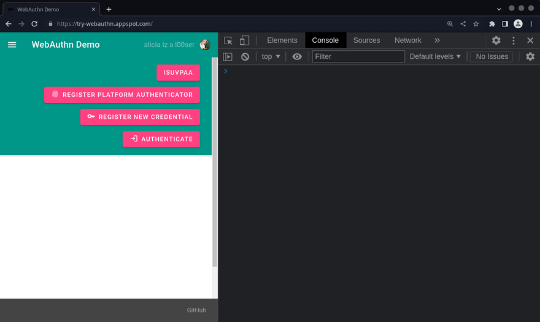Click the console prompt line

tap(379, 71)
